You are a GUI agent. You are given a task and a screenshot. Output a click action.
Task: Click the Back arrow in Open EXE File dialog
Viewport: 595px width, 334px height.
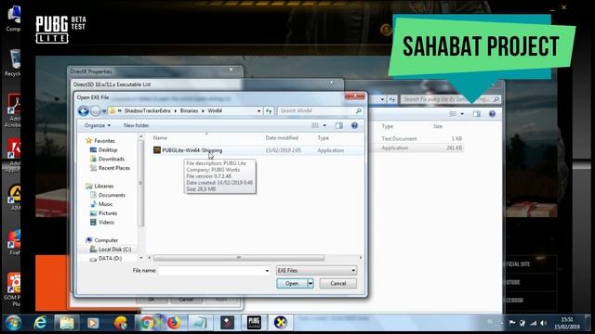pos(84,111)
